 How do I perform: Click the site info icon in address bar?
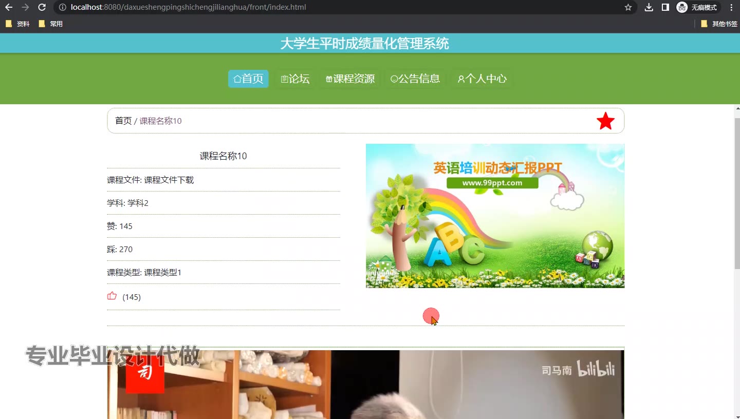pos(62,7)
